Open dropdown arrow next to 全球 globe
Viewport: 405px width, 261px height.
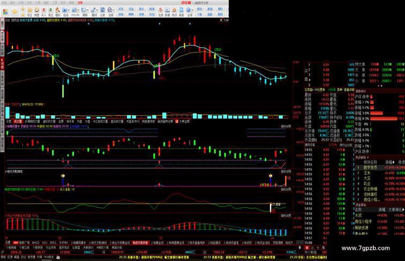tap(193, 10)
